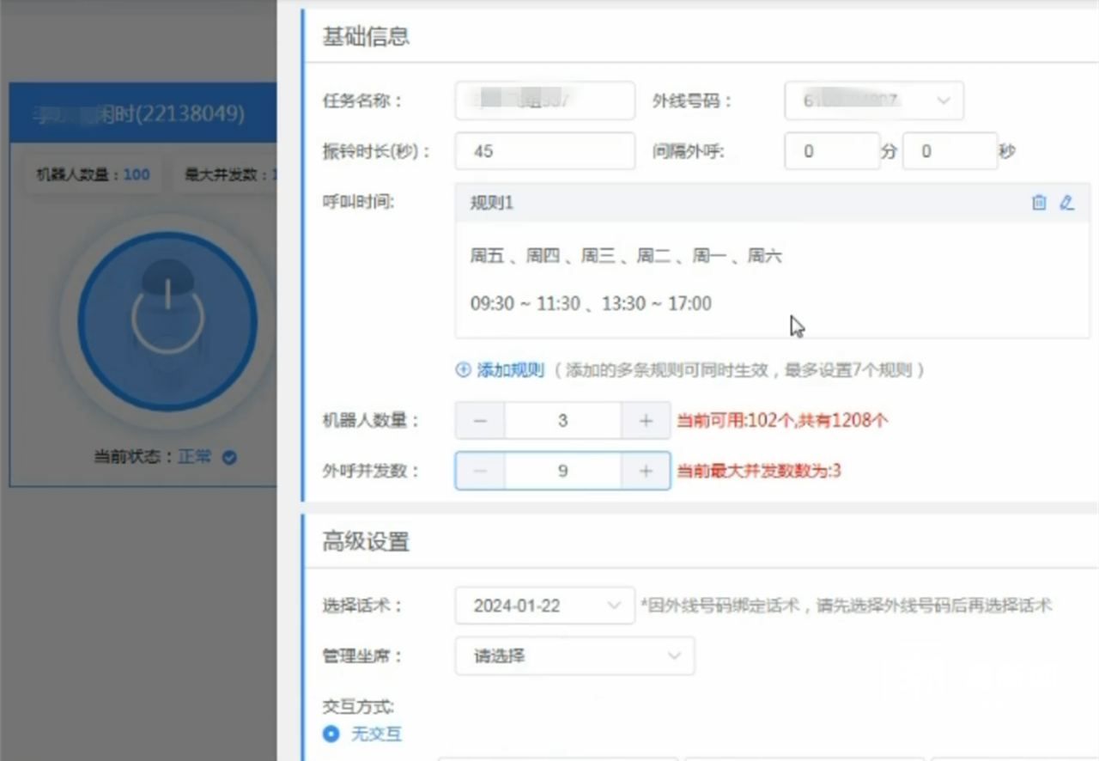Increase 机器人数量 with the plus button
The width and height of the screenshot is (1099, 761).
coord(646,421)
